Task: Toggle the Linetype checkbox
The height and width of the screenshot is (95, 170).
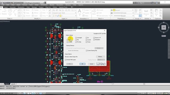Action: [67, 42]
